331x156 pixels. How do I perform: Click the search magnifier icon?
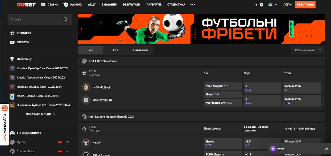point(66,19)
